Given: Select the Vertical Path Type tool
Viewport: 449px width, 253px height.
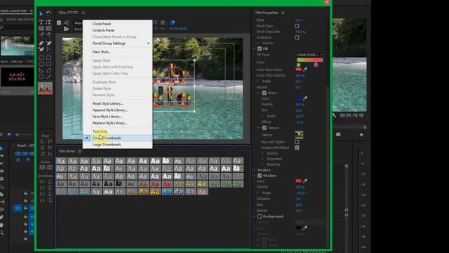Looking at the screenshot, I should [x=48, y=34].
